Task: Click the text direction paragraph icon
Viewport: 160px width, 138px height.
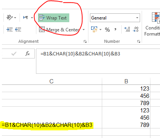Action: tap(26, 17)
